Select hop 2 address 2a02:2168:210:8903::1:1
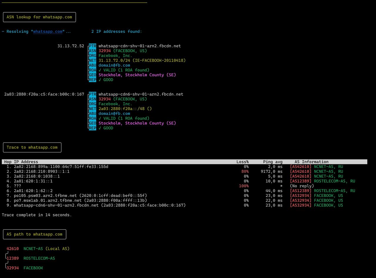This screenshot has width=376, height=278. click(x=41, y=171)
